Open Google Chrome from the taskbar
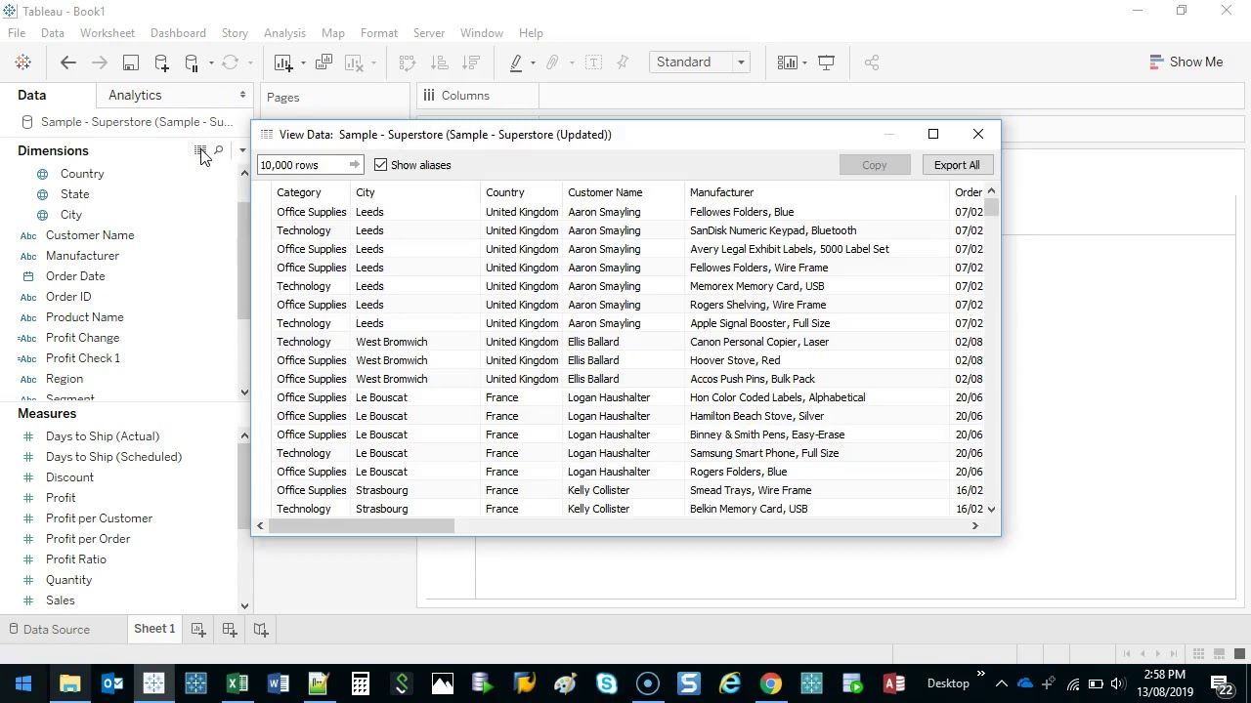The height and width of the screenshot is (703, 1251). 771,683
